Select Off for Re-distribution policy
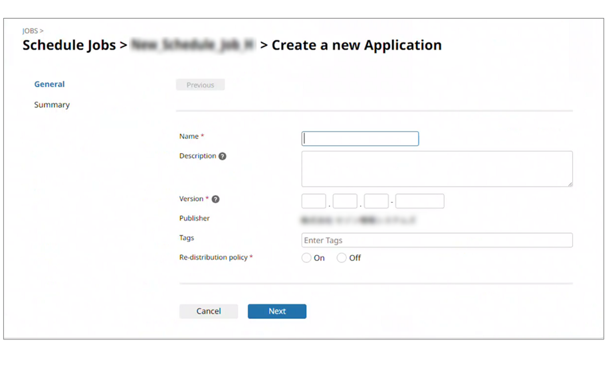The height and width of the screenshot is (366, 608). tap(342, 258)
